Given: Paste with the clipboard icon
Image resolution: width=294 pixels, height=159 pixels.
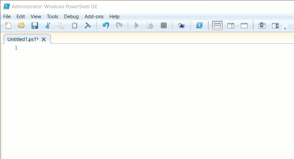Looking at the screenshot, I should click(74, 26).
